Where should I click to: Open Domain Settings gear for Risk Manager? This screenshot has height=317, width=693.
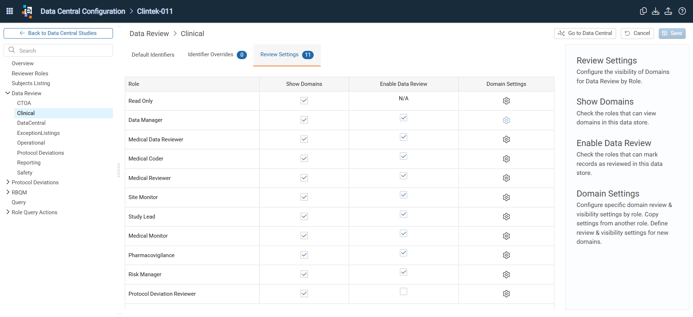[506, 274]
